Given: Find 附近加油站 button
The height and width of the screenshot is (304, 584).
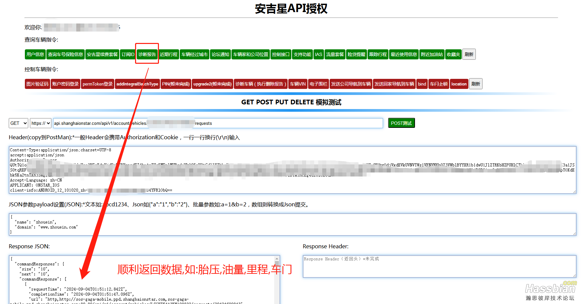Looking at the screenshot, I should coord(432,54).
